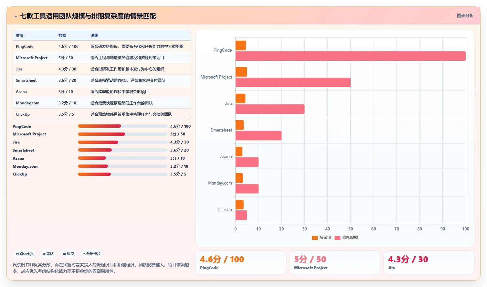
Task: Click Jira's pink 团队规模 chart bar
Action: pyautogui.click(x=270, y=109)
